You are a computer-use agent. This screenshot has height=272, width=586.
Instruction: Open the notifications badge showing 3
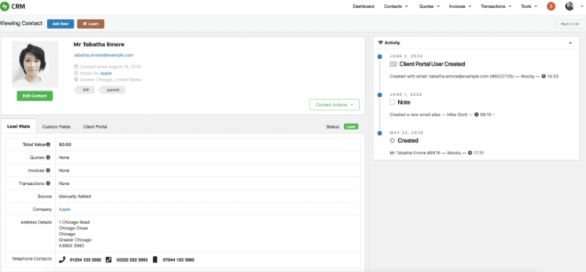[x=551, y=7]
